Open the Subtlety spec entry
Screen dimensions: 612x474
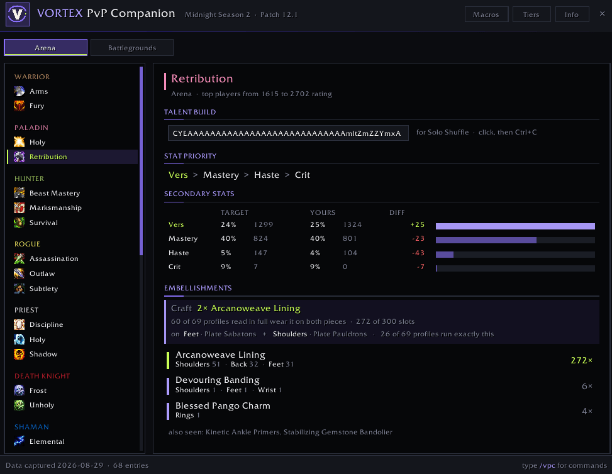(x=72, y=289)
